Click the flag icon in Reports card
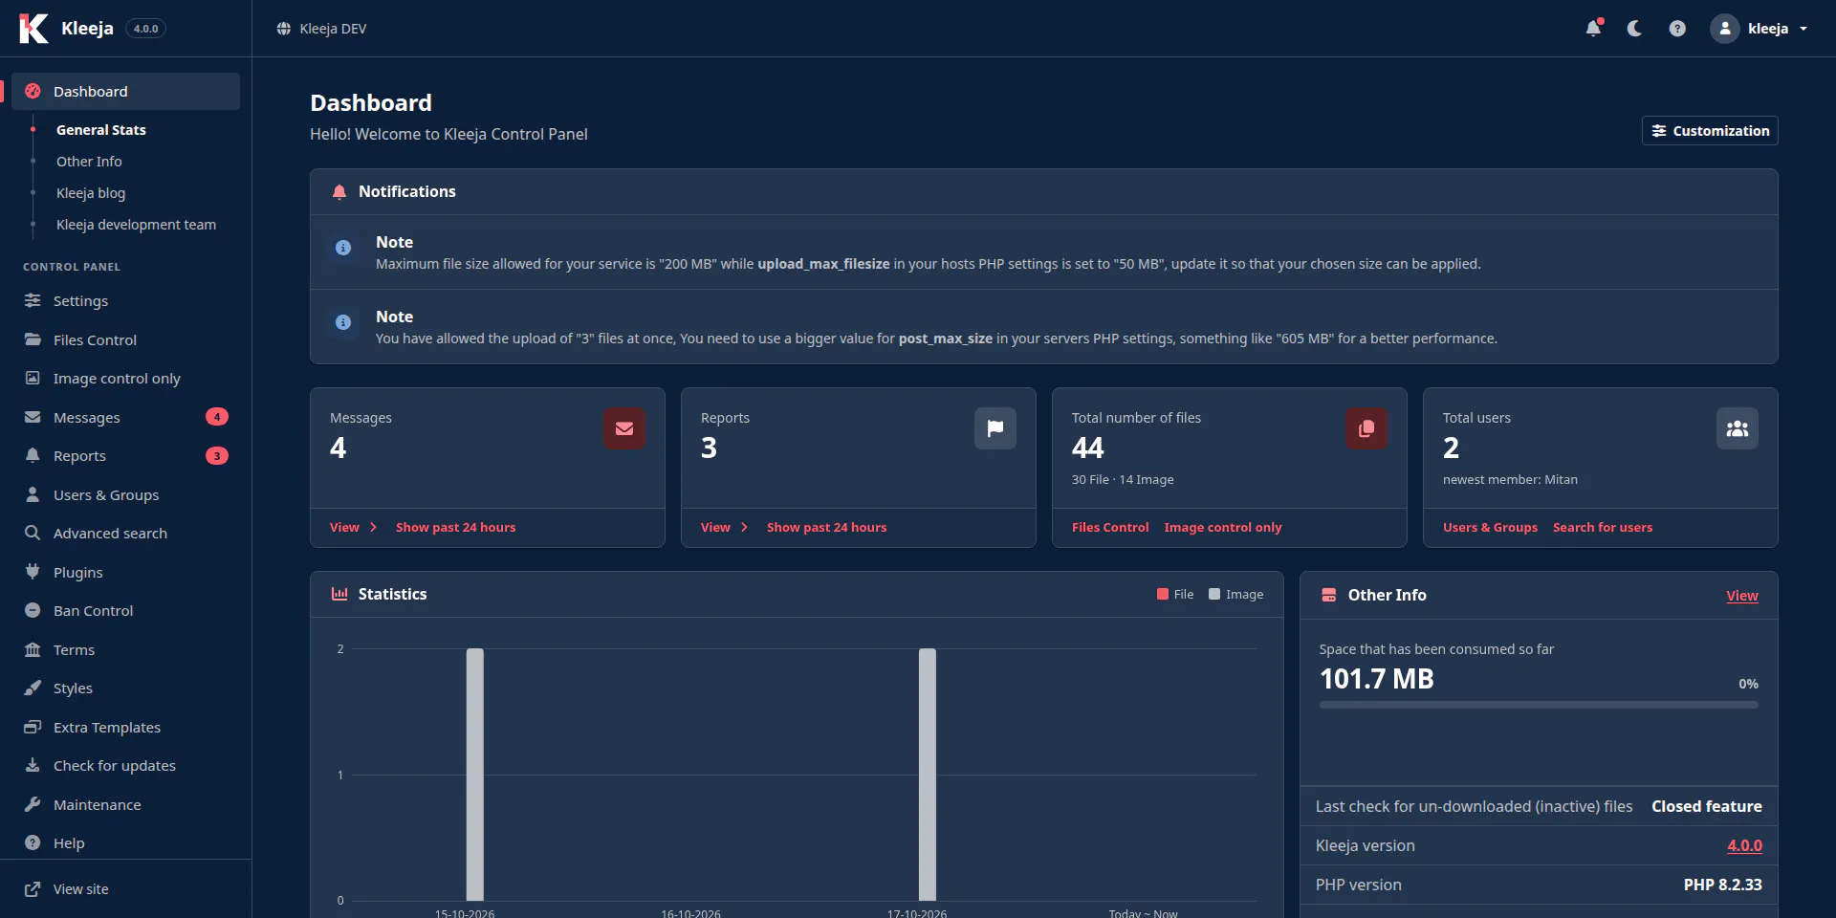Screen dimensions: 1836x918 click(995, 428)
